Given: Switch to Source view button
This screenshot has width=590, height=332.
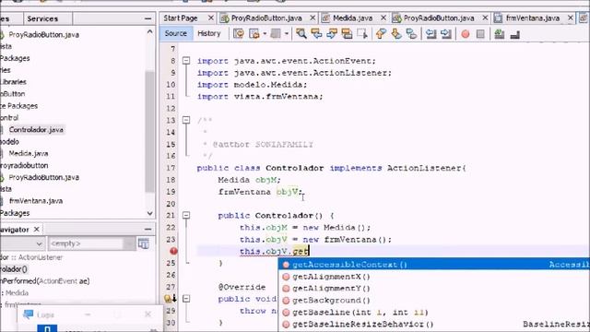Looking at the screenshot, I should click(x=175, y=33).
